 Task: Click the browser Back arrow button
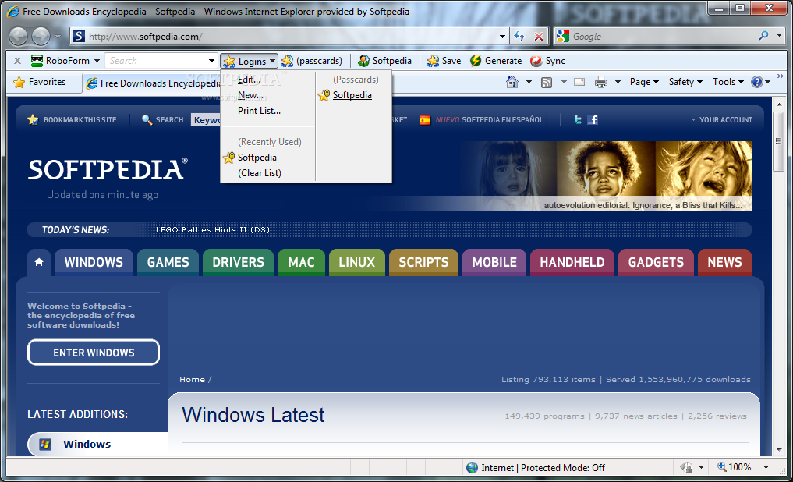point(19,37)
